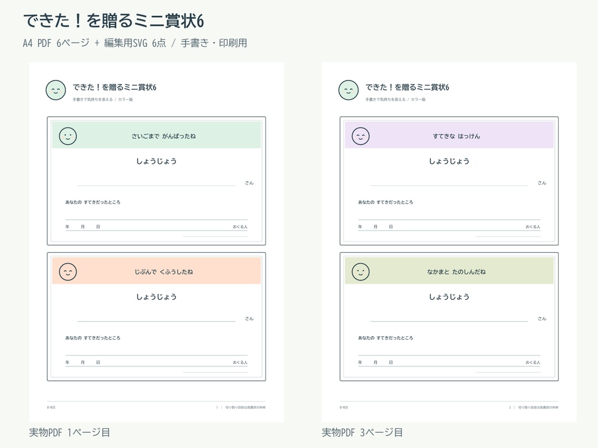This screenshot has width=598, height=448.
Task: Click しょうじょう in the がんばったね certificate
Action: click(x=157, y=161)
